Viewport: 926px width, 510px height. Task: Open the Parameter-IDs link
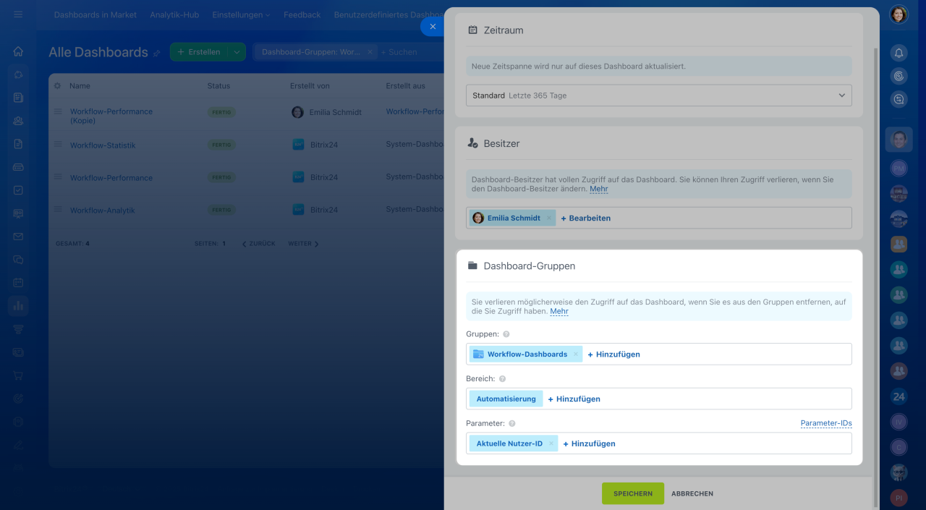[826, 423]
